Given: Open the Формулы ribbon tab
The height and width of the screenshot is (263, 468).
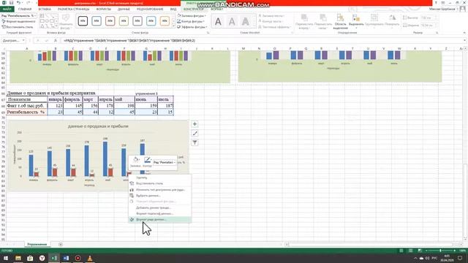Looking at the screenshot, I should click(x=104, y=9).
